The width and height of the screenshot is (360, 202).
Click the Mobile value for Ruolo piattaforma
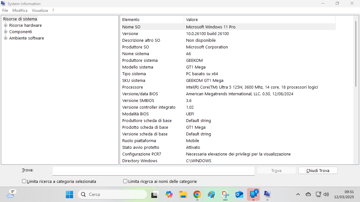(192, 141)
